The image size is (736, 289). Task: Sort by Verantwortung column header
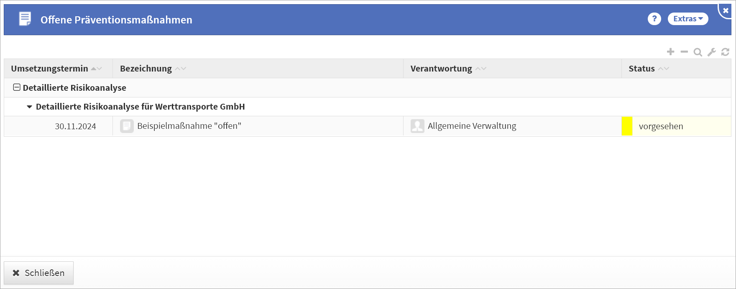point(441,69)
